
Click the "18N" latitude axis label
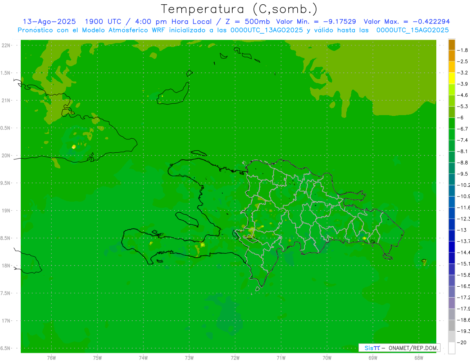(7, 266)
